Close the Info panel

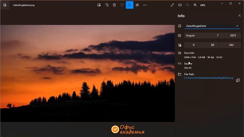click(239, 16)
